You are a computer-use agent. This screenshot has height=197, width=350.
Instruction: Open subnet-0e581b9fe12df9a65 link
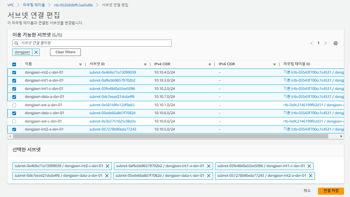pos(112,105)
